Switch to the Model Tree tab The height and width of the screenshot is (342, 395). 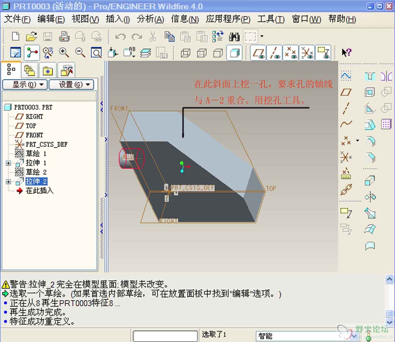[11, 69]
